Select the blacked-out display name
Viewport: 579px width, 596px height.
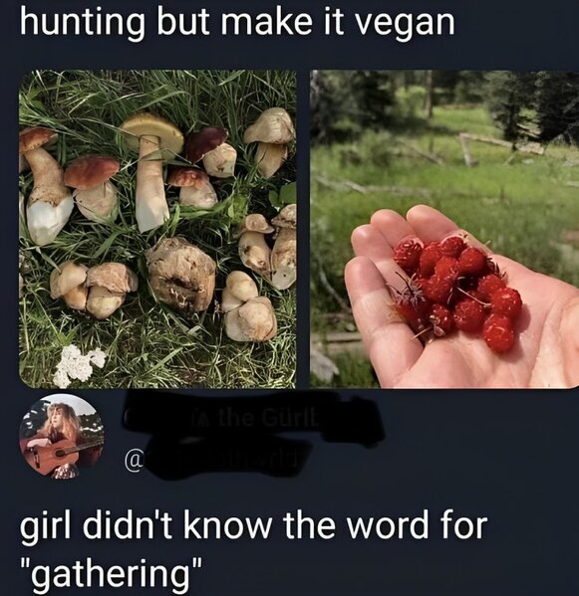point(251,419)
